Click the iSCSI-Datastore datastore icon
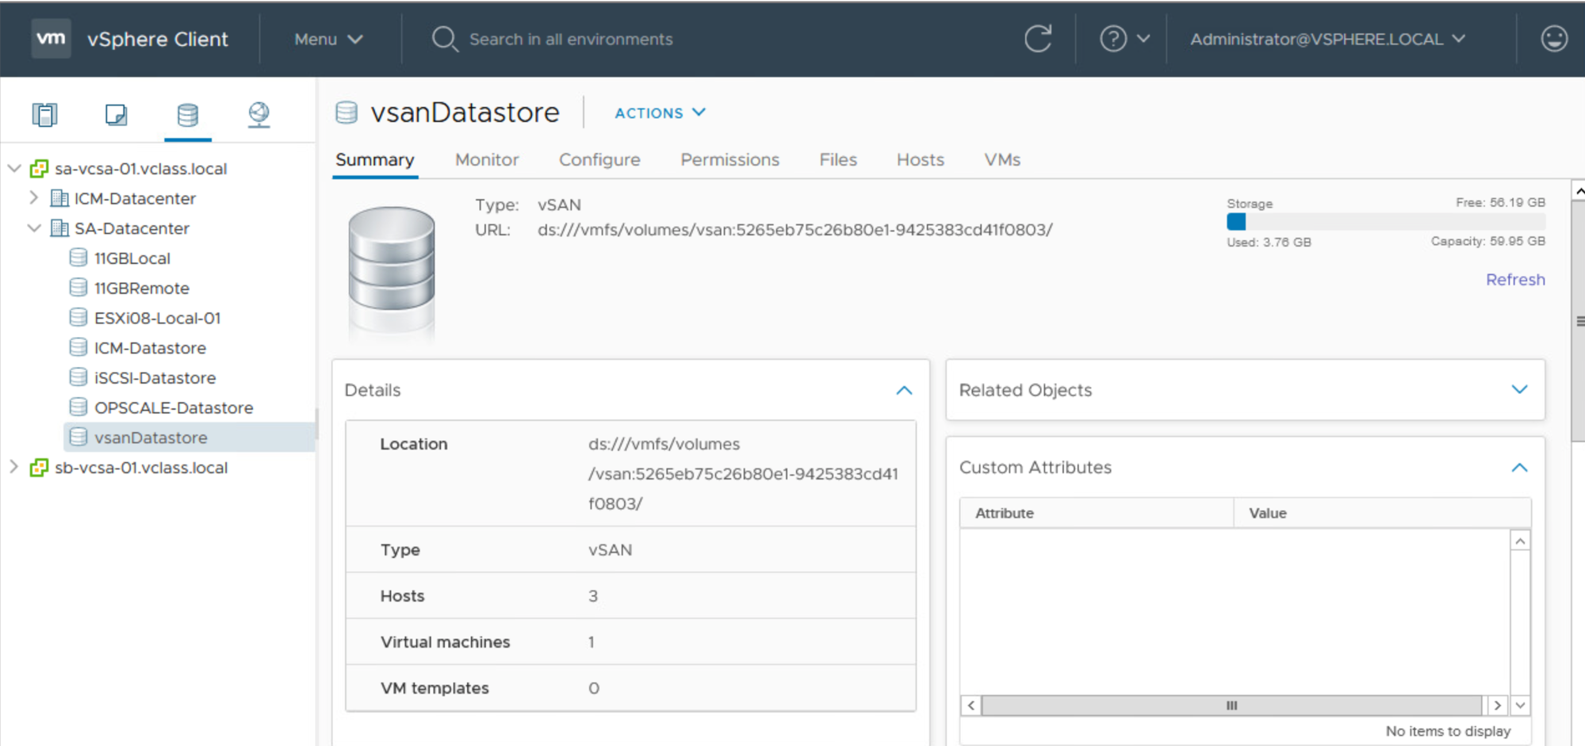The image size is (1585, 746). click(78, 377)
